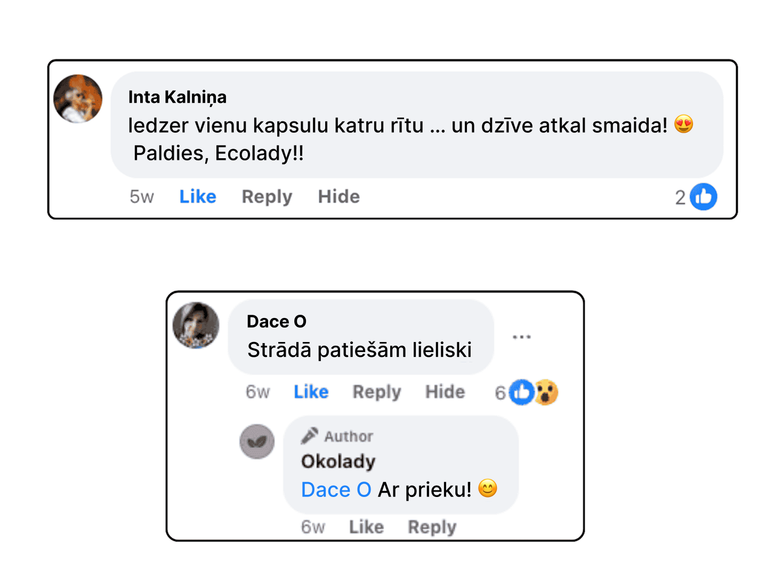Screen dimensions: 782x579
Task: Click the wow emoji reaction icon
Action: point(546,393)
